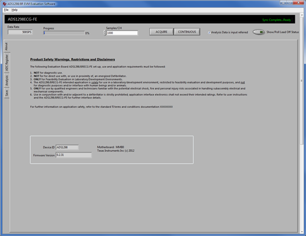
Task: Click the 'For further information on application safety' line
Action: pos(101,107)
